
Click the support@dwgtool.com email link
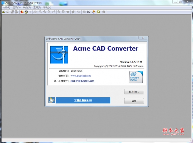click(82, 81)
